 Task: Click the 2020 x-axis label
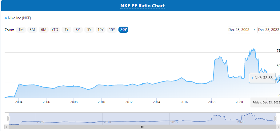(239, 102)
